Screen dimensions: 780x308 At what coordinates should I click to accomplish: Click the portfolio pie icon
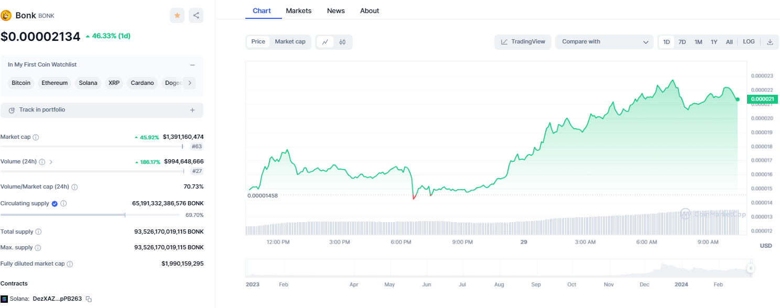coord(12,110)
